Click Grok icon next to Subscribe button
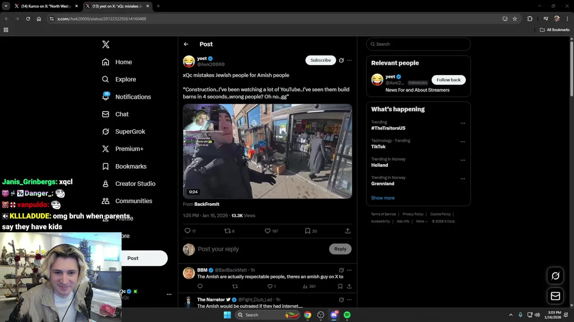 341,60
